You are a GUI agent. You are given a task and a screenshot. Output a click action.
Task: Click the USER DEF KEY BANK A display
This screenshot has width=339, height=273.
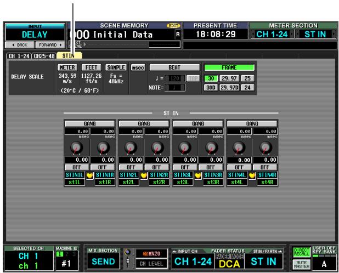click(x=324, y=264)
